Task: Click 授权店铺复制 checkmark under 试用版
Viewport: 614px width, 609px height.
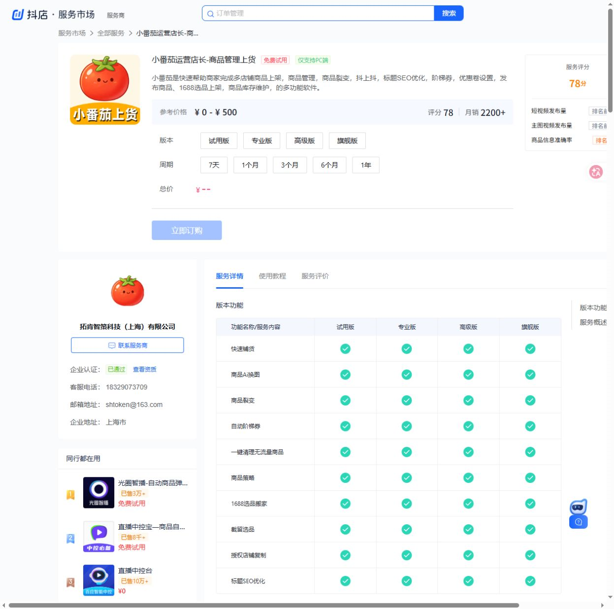Action: point(346,555)
